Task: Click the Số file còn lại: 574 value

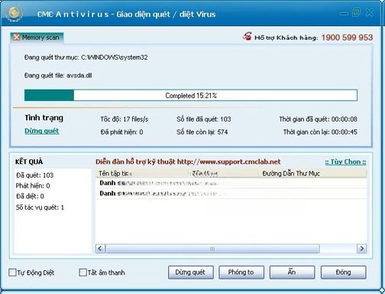Action: pyautogui.click(x=202, y=132)
